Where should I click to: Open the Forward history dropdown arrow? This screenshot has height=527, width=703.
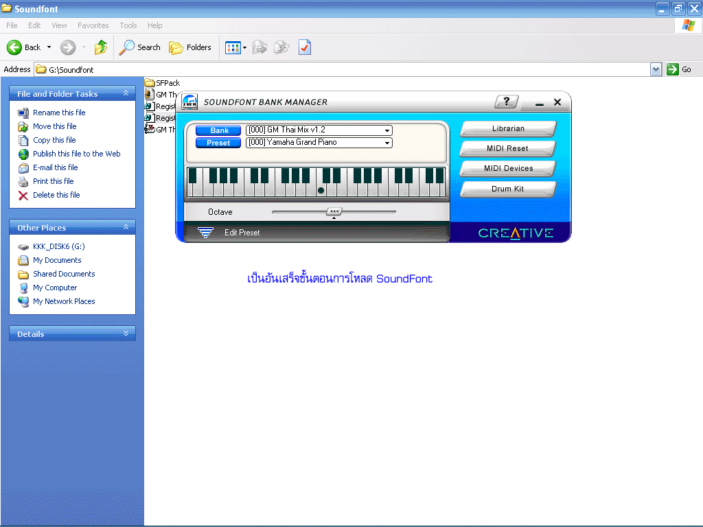tap(84, 47)
